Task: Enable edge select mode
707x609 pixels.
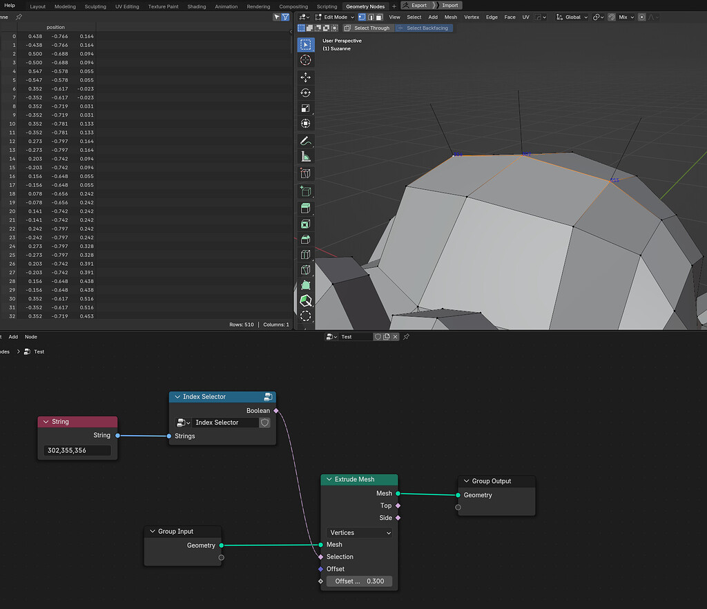Action: 371,17
